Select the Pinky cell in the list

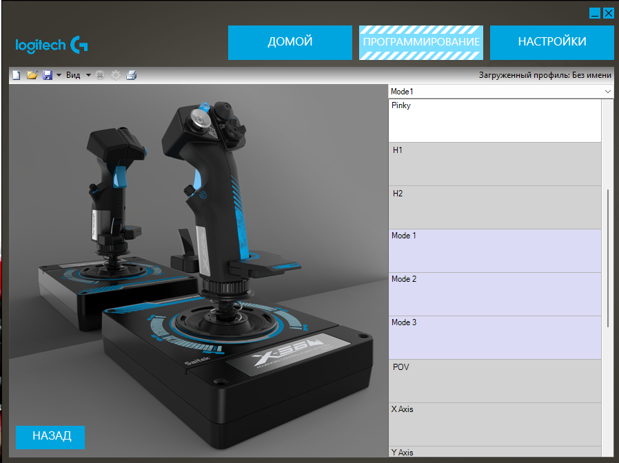coord(495,121)
